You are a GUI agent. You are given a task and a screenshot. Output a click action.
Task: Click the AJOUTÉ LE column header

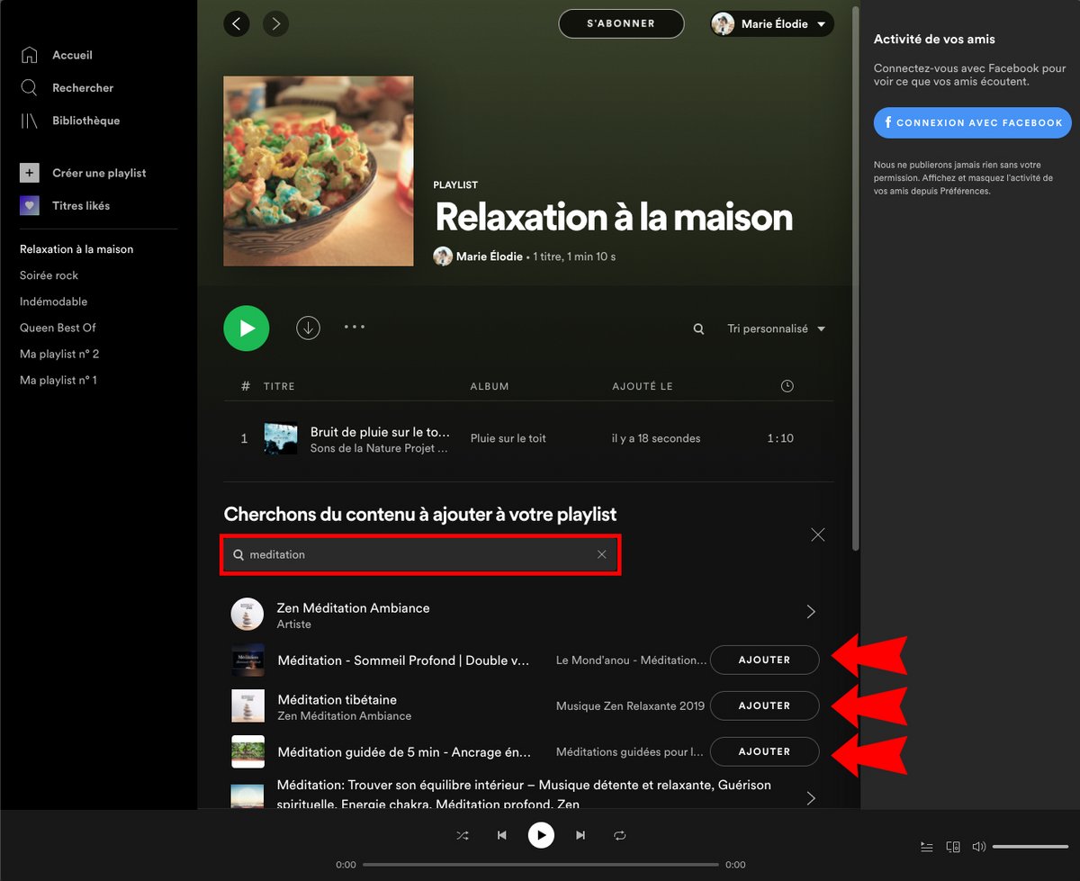click(x=643, y=386)
